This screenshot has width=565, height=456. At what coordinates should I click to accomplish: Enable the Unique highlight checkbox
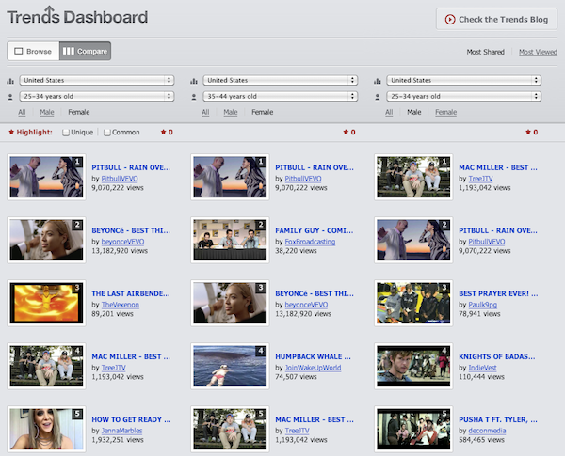66,133
